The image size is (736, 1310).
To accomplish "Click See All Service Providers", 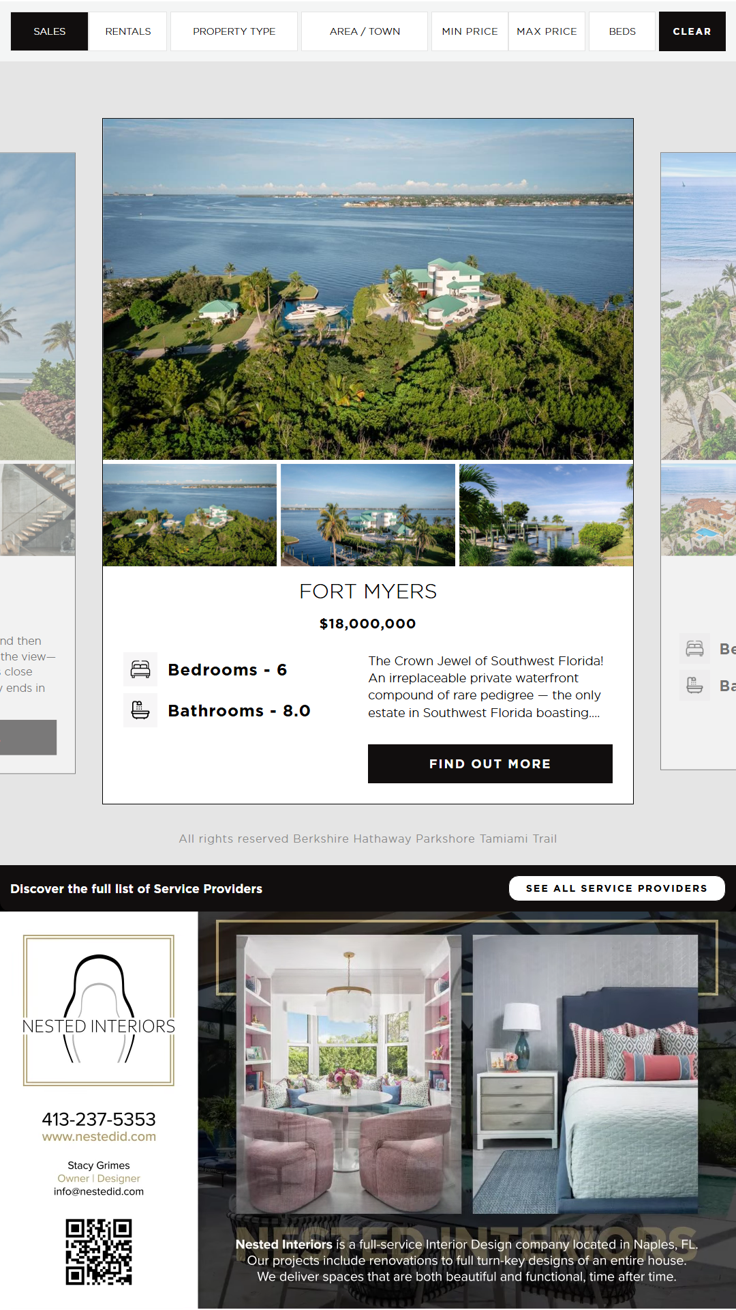I will tap(617, 888).
